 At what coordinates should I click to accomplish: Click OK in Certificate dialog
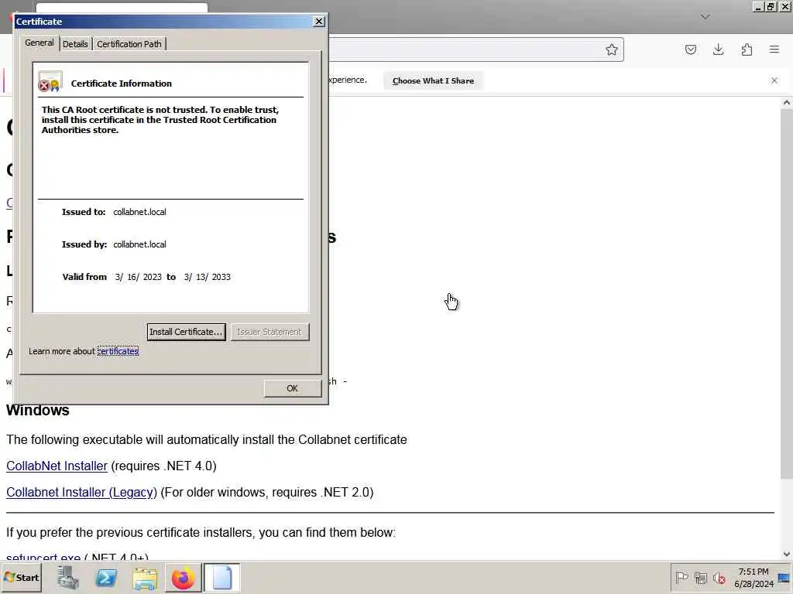point(292,388)
